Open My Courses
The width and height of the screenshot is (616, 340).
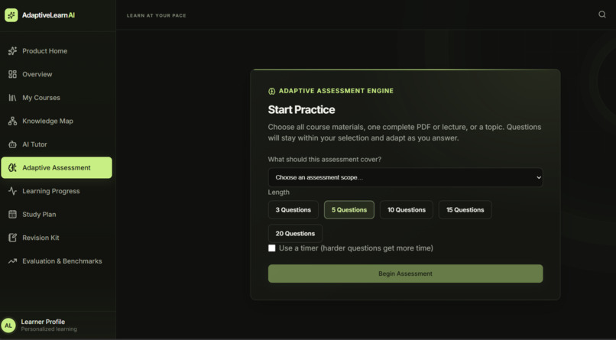point(57,98)
